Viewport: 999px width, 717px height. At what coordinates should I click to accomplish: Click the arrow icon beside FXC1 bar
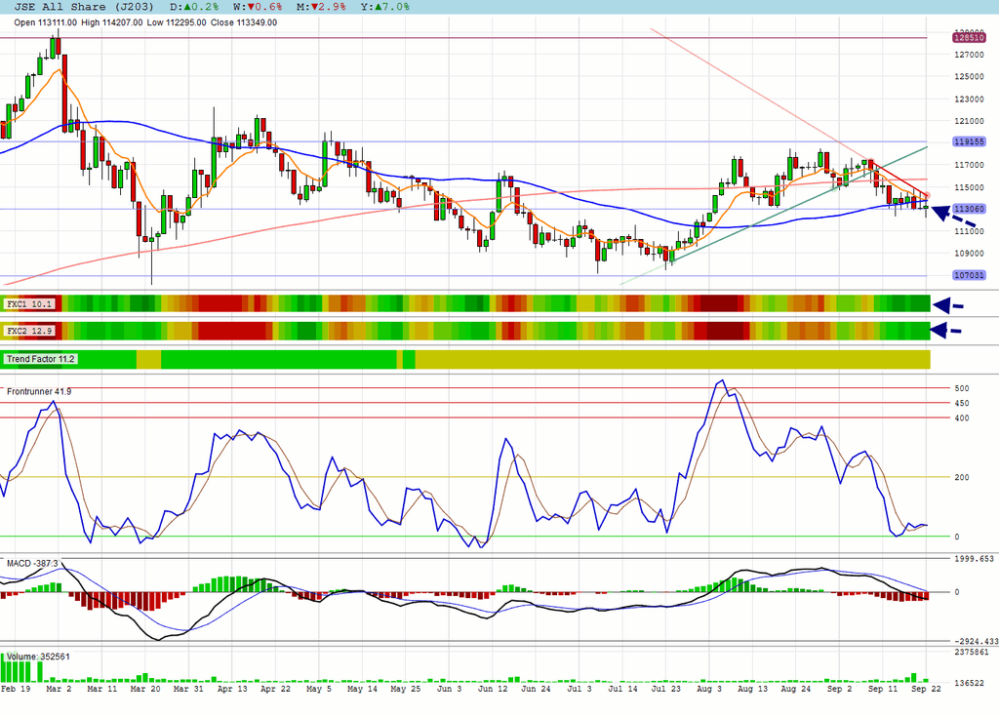coord(948,305)
